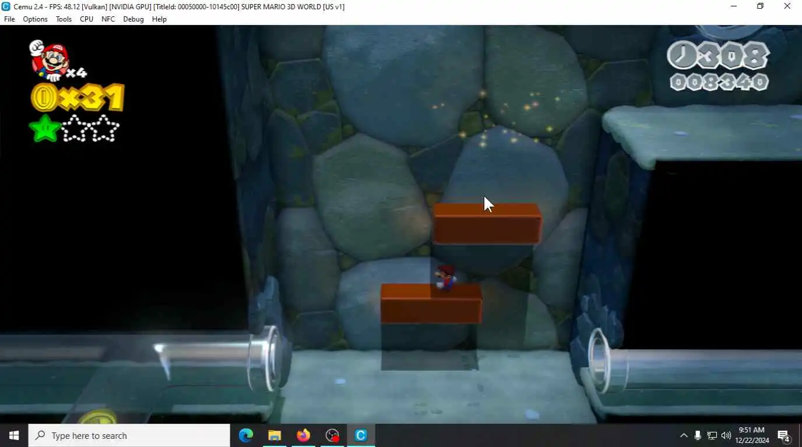The width and height of the screenshot is (802, 447).
Task: Open the NFC menu
Action: tap(108, 19)
